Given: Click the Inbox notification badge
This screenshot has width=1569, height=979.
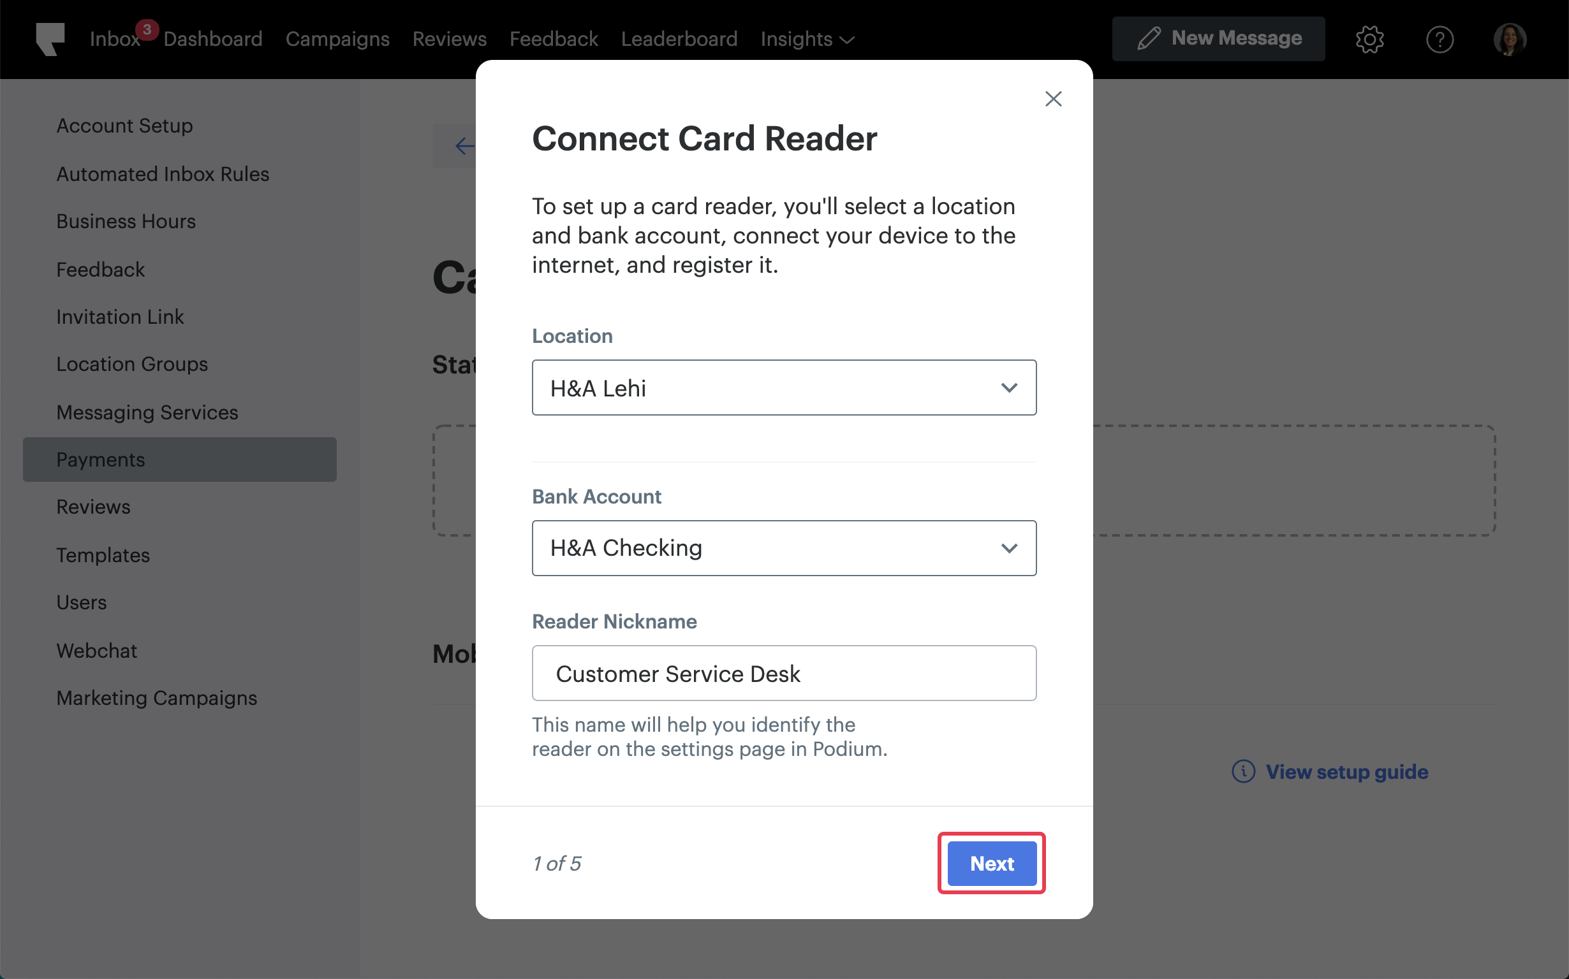Looking at the screenshot, I should [147, 29].
